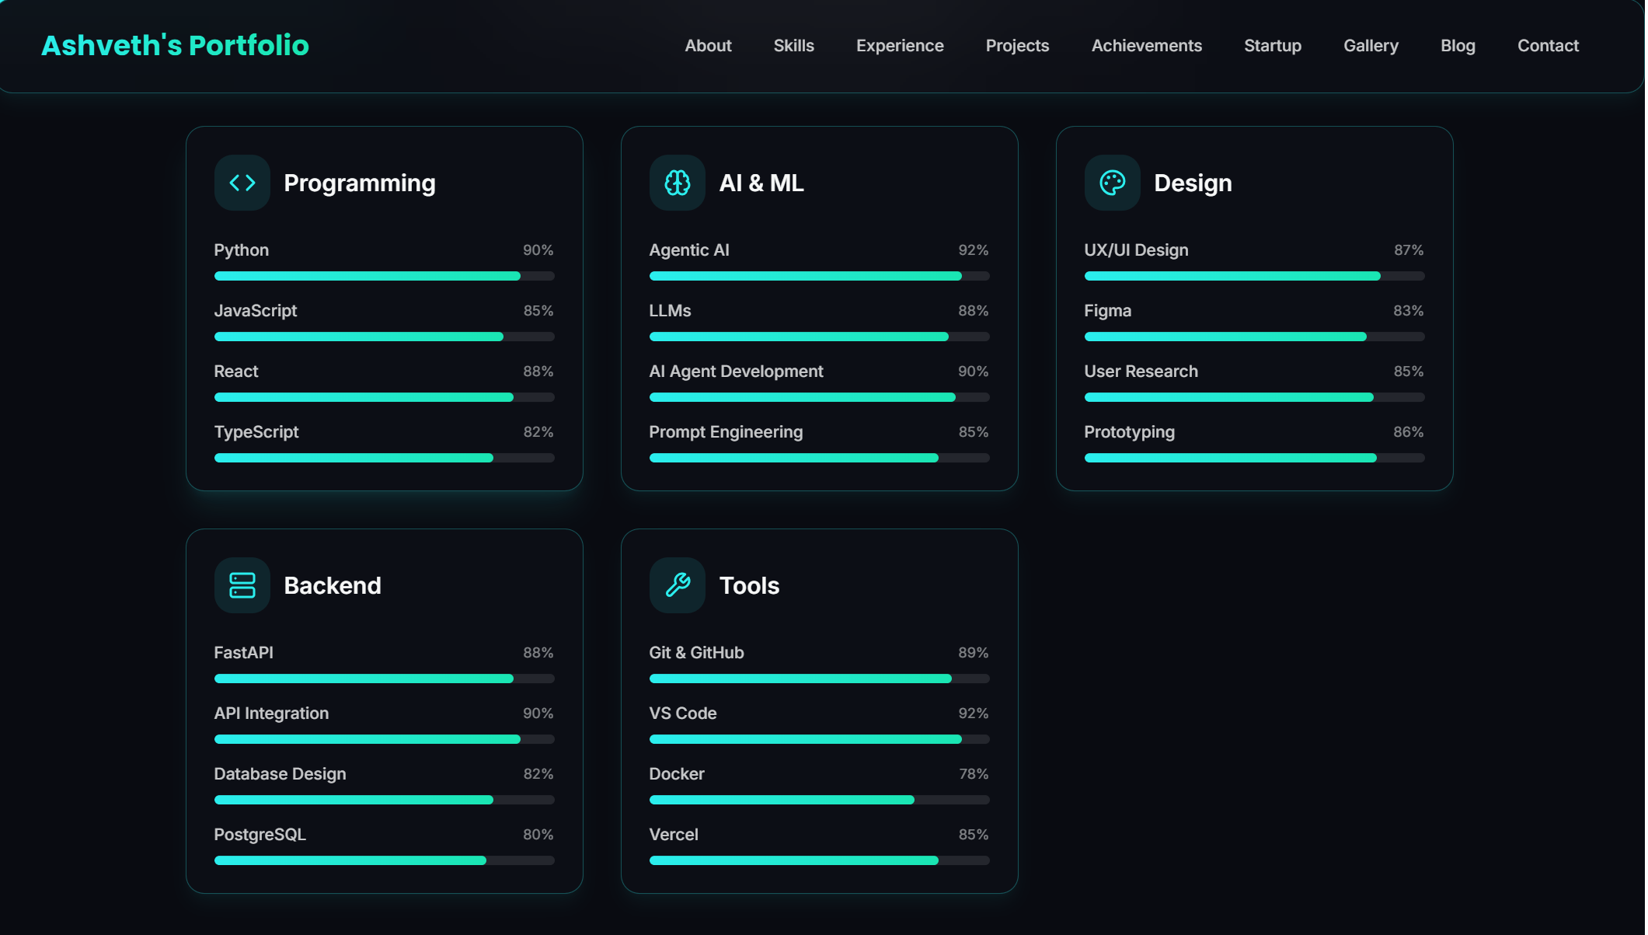Open the Achievements nav link
This screenshot has width=1648, height=935.
1146,46
